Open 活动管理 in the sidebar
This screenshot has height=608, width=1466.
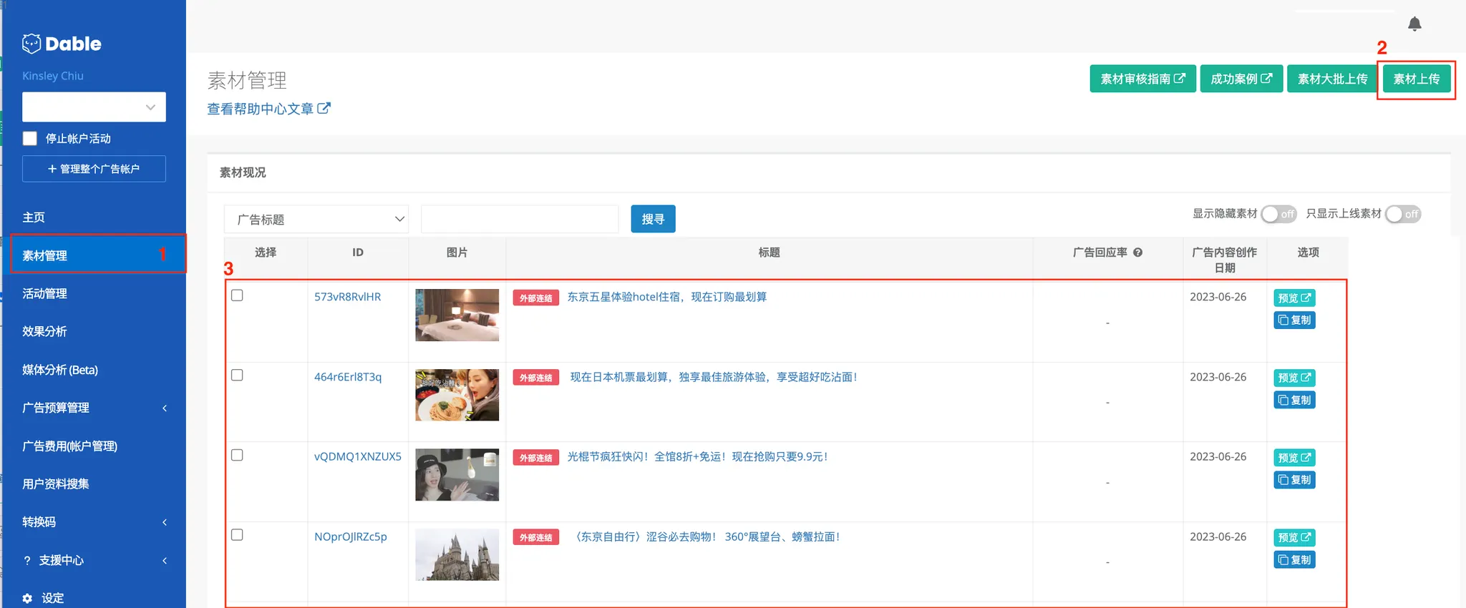[44, 293]
